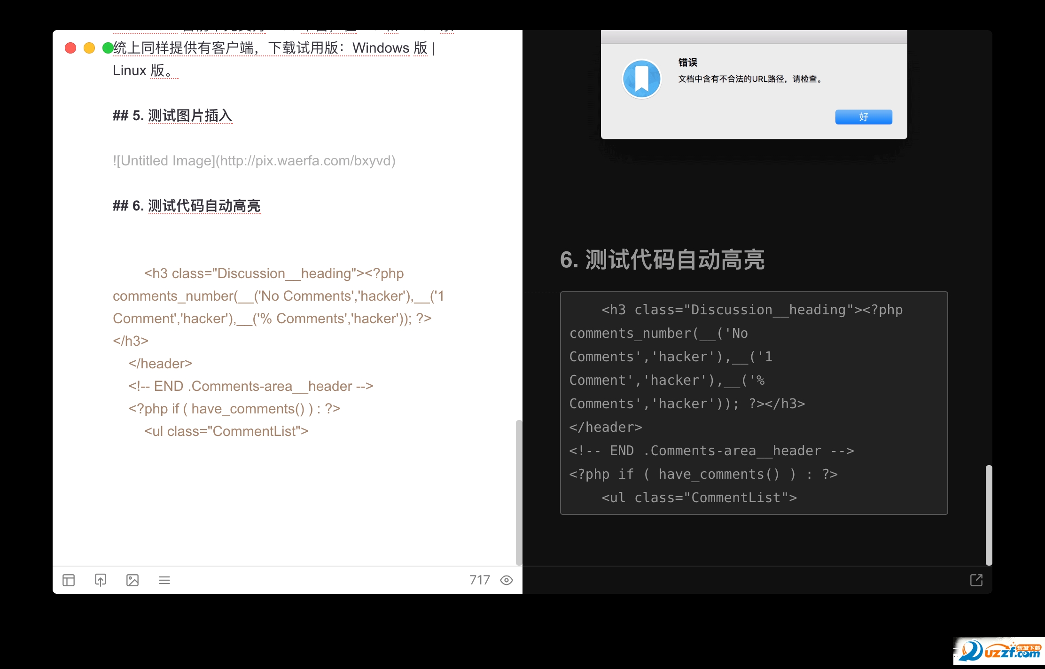1045x669 pixels.
Task: Click the insert image icon
Action: tap(133, 580)
